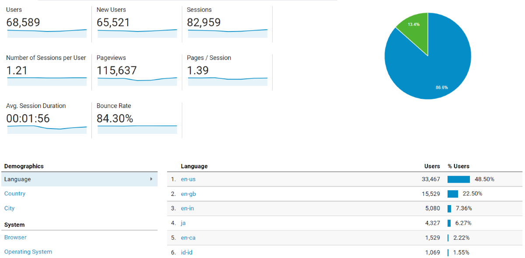Click the Bounce Rate sparkline chart

click(137, 129)
